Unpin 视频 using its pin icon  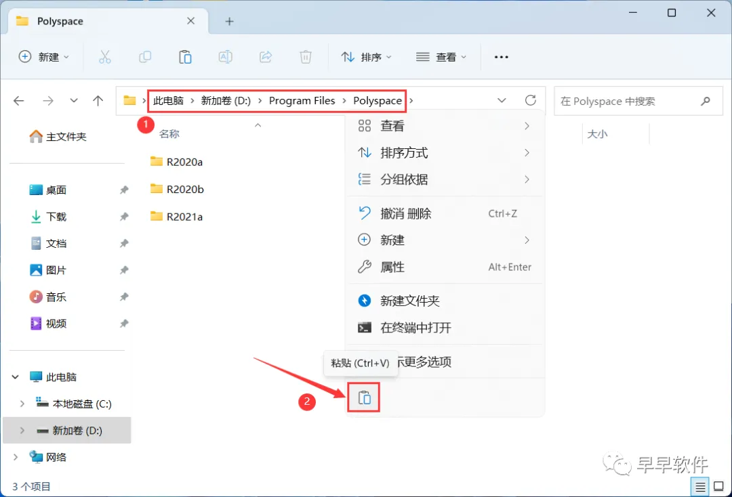click(x=124, y=324)
